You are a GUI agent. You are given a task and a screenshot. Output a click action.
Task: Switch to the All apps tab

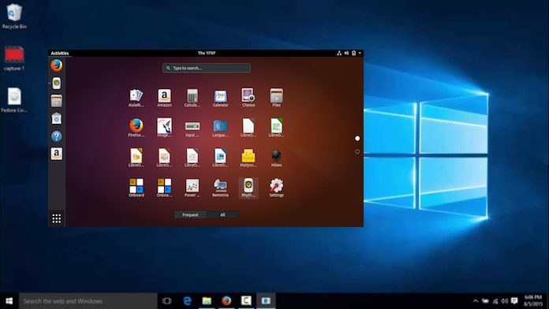(x=222, y=215)
